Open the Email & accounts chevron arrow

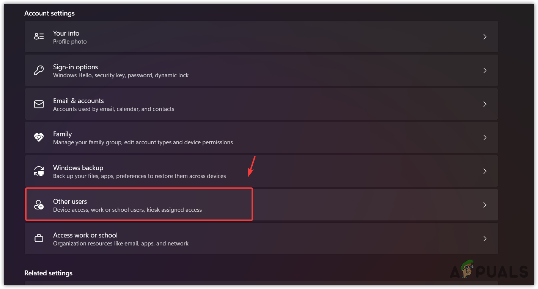point(485,104)
